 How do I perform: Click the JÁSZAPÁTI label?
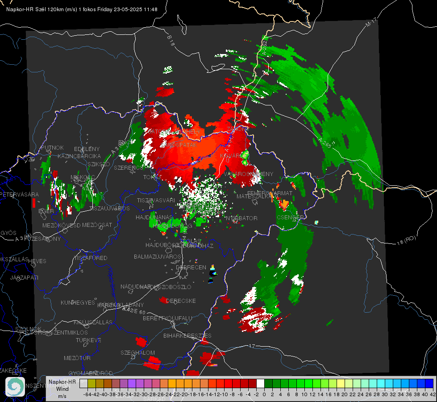pos(24,277)
